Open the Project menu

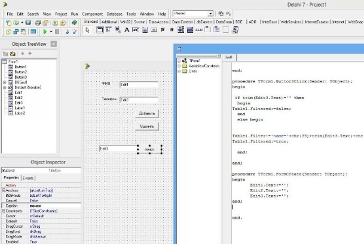[61, 14]
